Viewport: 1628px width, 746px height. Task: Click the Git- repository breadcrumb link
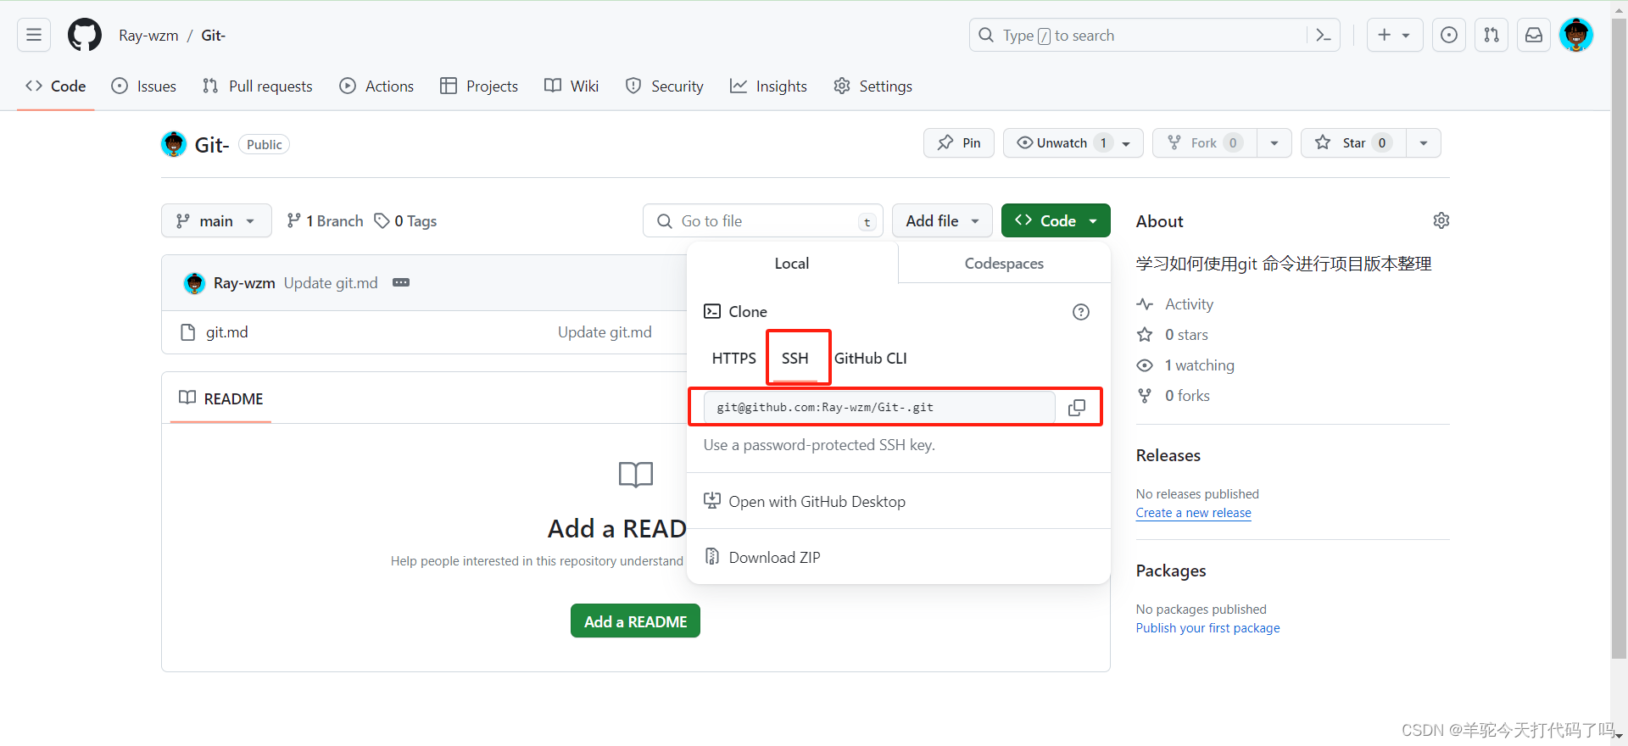[213, 35]
